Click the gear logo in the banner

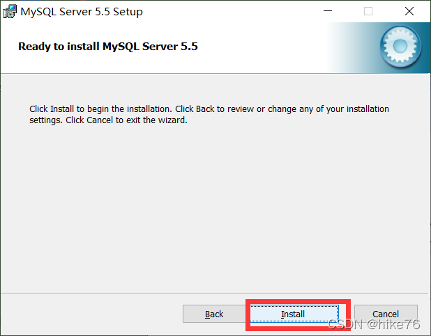coord(400,47)
